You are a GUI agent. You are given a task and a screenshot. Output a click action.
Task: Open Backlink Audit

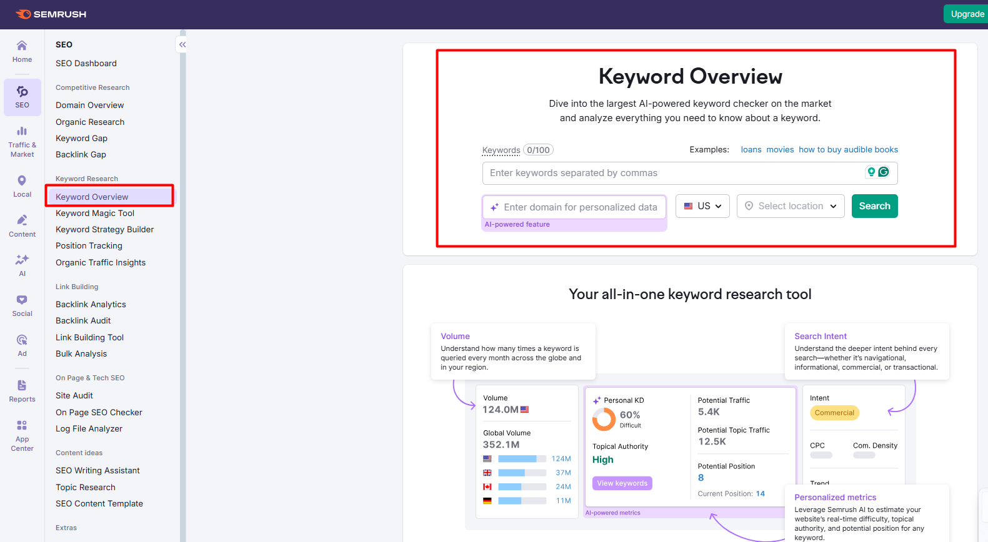pos(83,320)
